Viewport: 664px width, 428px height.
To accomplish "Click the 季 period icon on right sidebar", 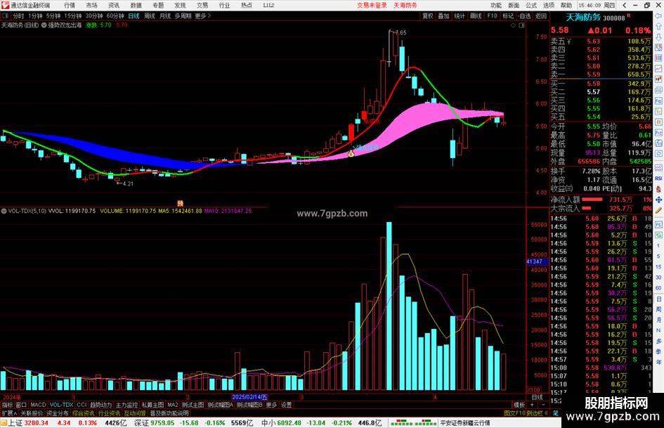I will click(658, 351).
